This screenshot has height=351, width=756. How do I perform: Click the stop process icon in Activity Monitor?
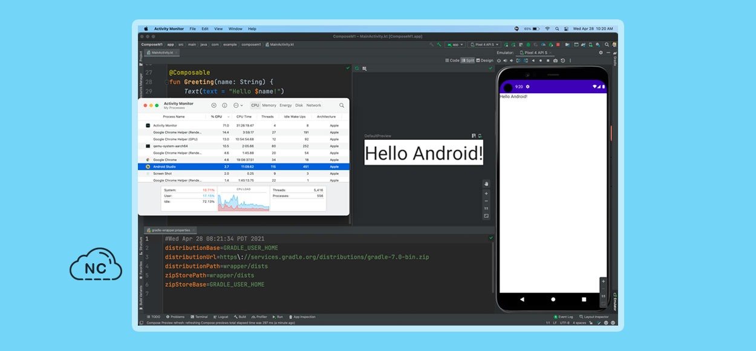click(213, 105)
